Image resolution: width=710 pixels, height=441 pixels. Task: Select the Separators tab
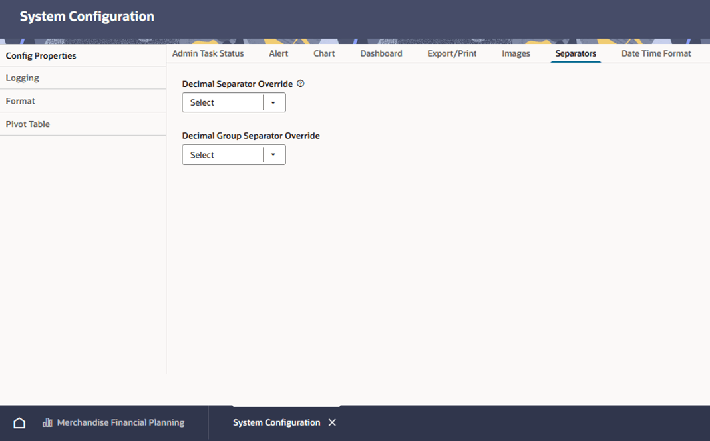coord(576,53)
